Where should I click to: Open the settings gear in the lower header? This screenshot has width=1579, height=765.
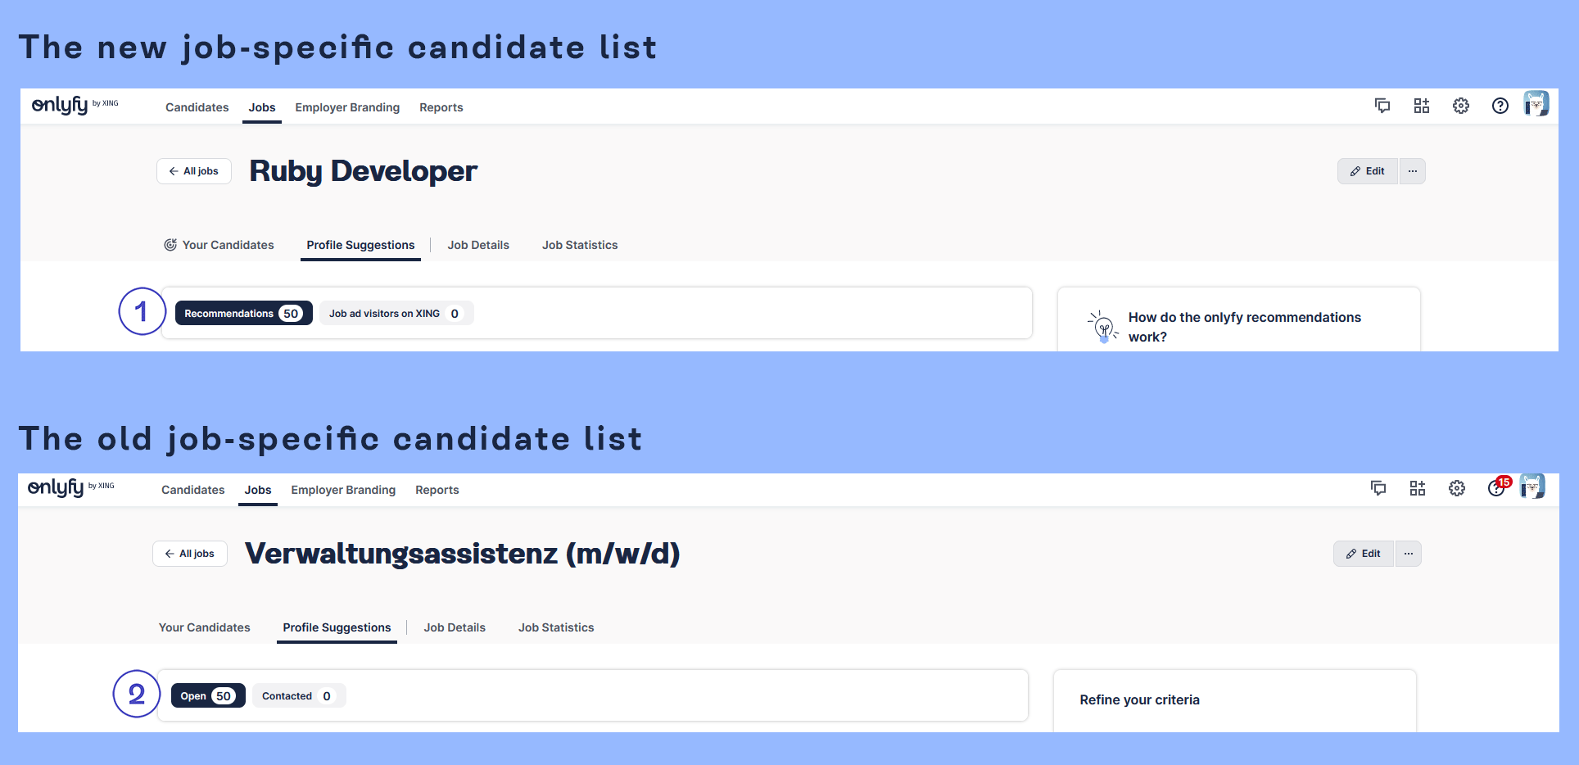(1457, 488)
